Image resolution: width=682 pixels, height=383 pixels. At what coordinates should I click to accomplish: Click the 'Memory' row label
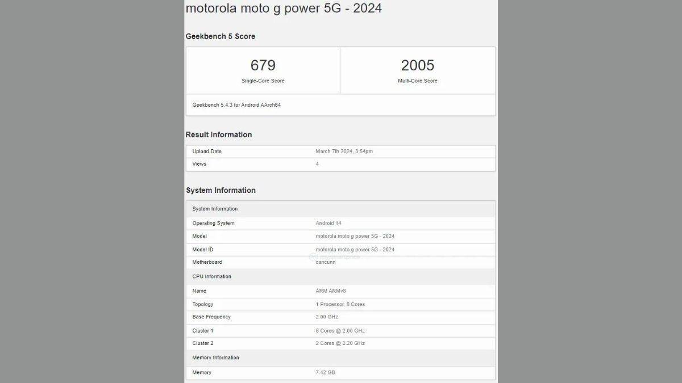(202, 373)
